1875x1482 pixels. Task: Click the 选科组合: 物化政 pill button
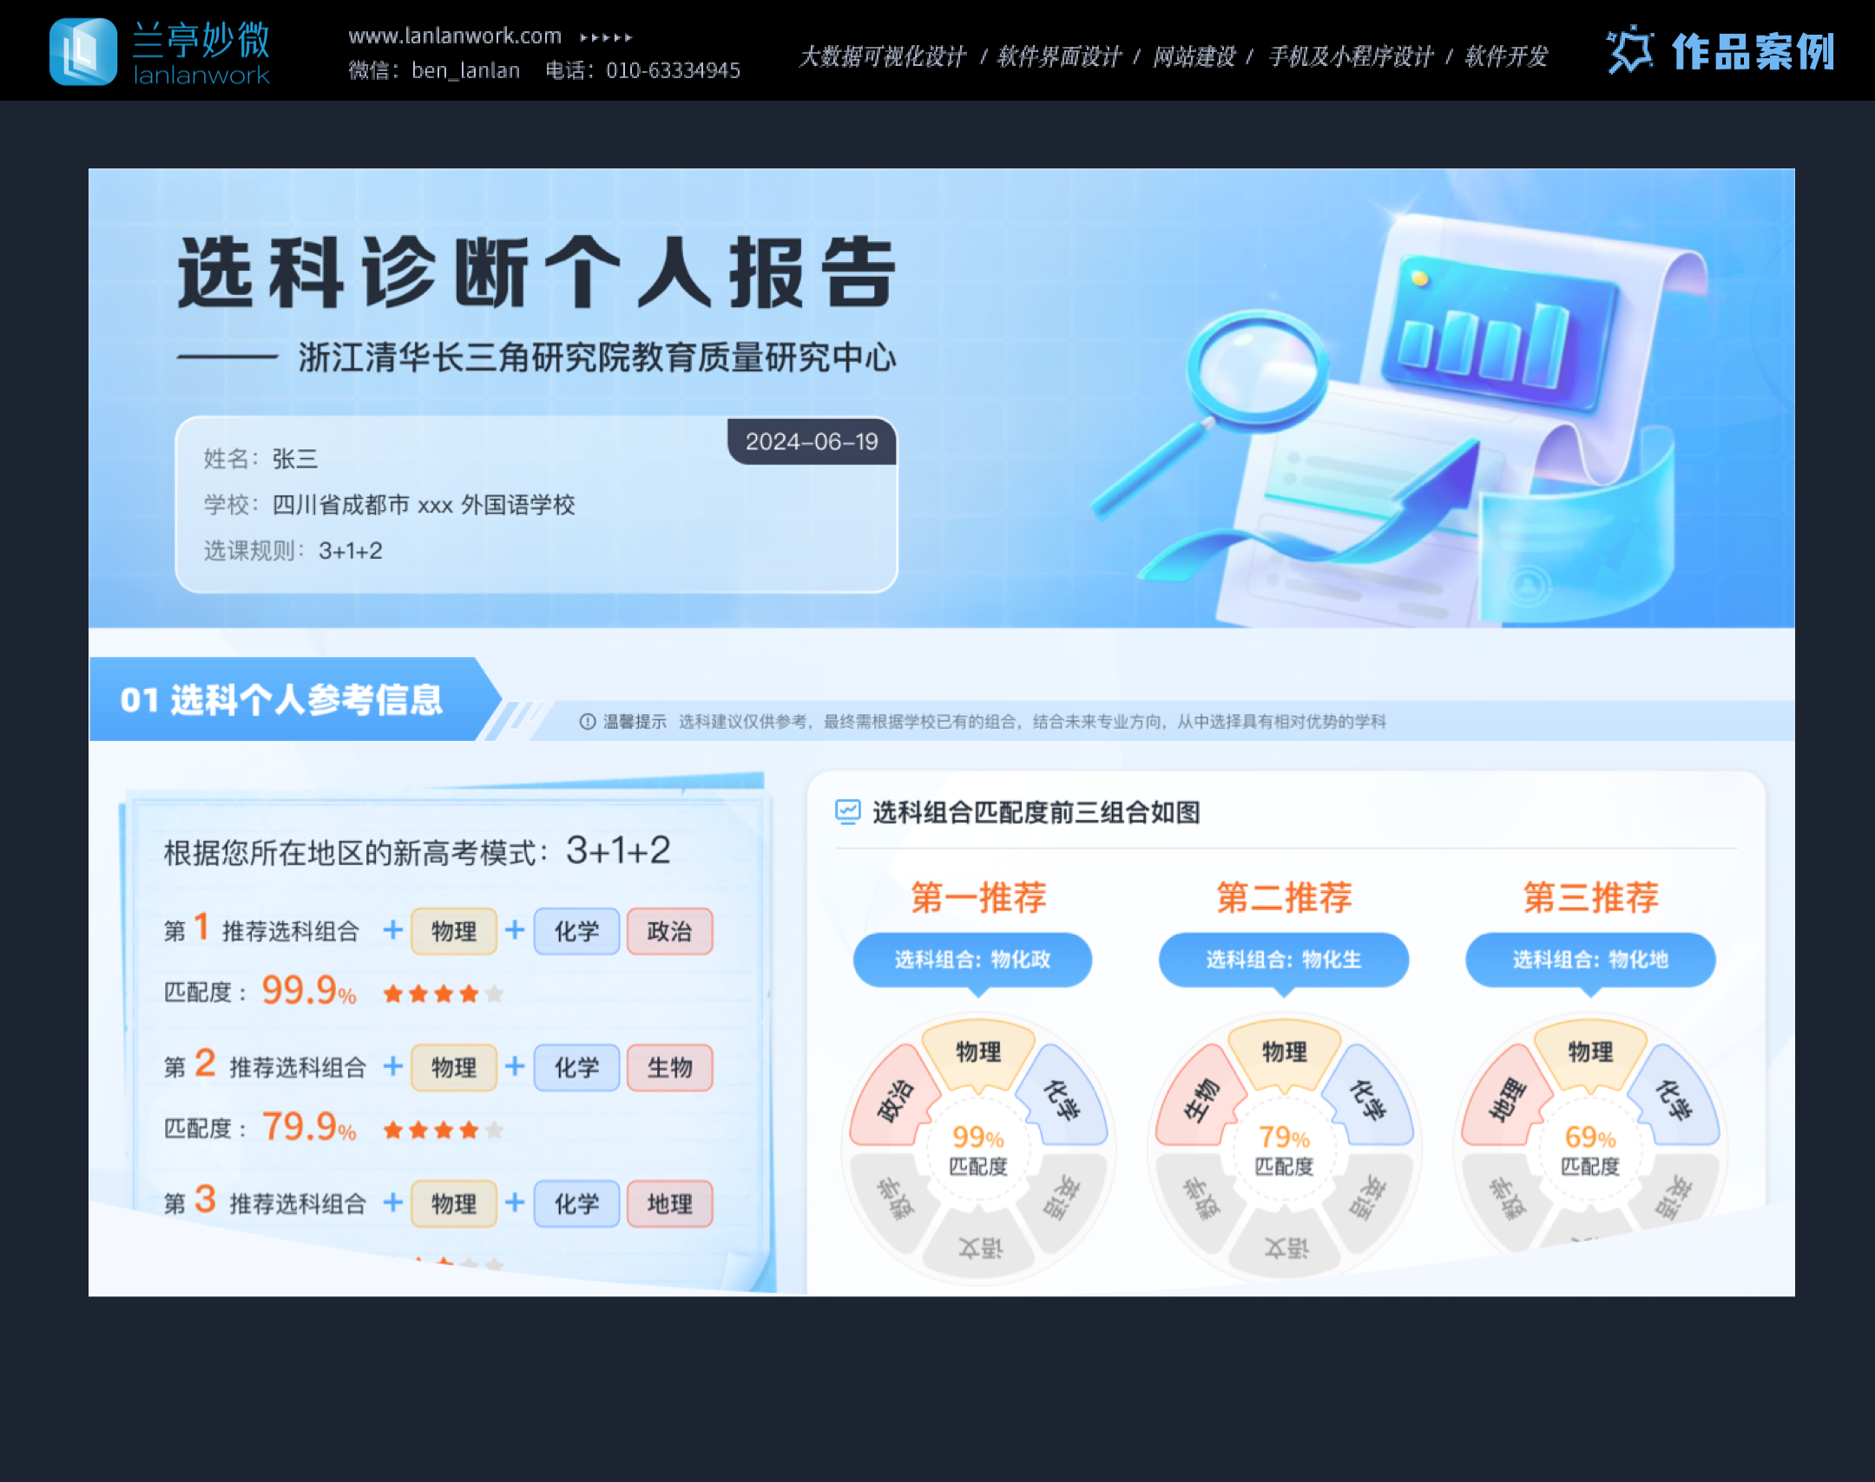point(972,960)
